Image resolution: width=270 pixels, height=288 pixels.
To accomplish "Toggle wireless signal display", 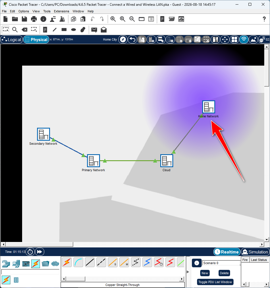I will (244, 39).
